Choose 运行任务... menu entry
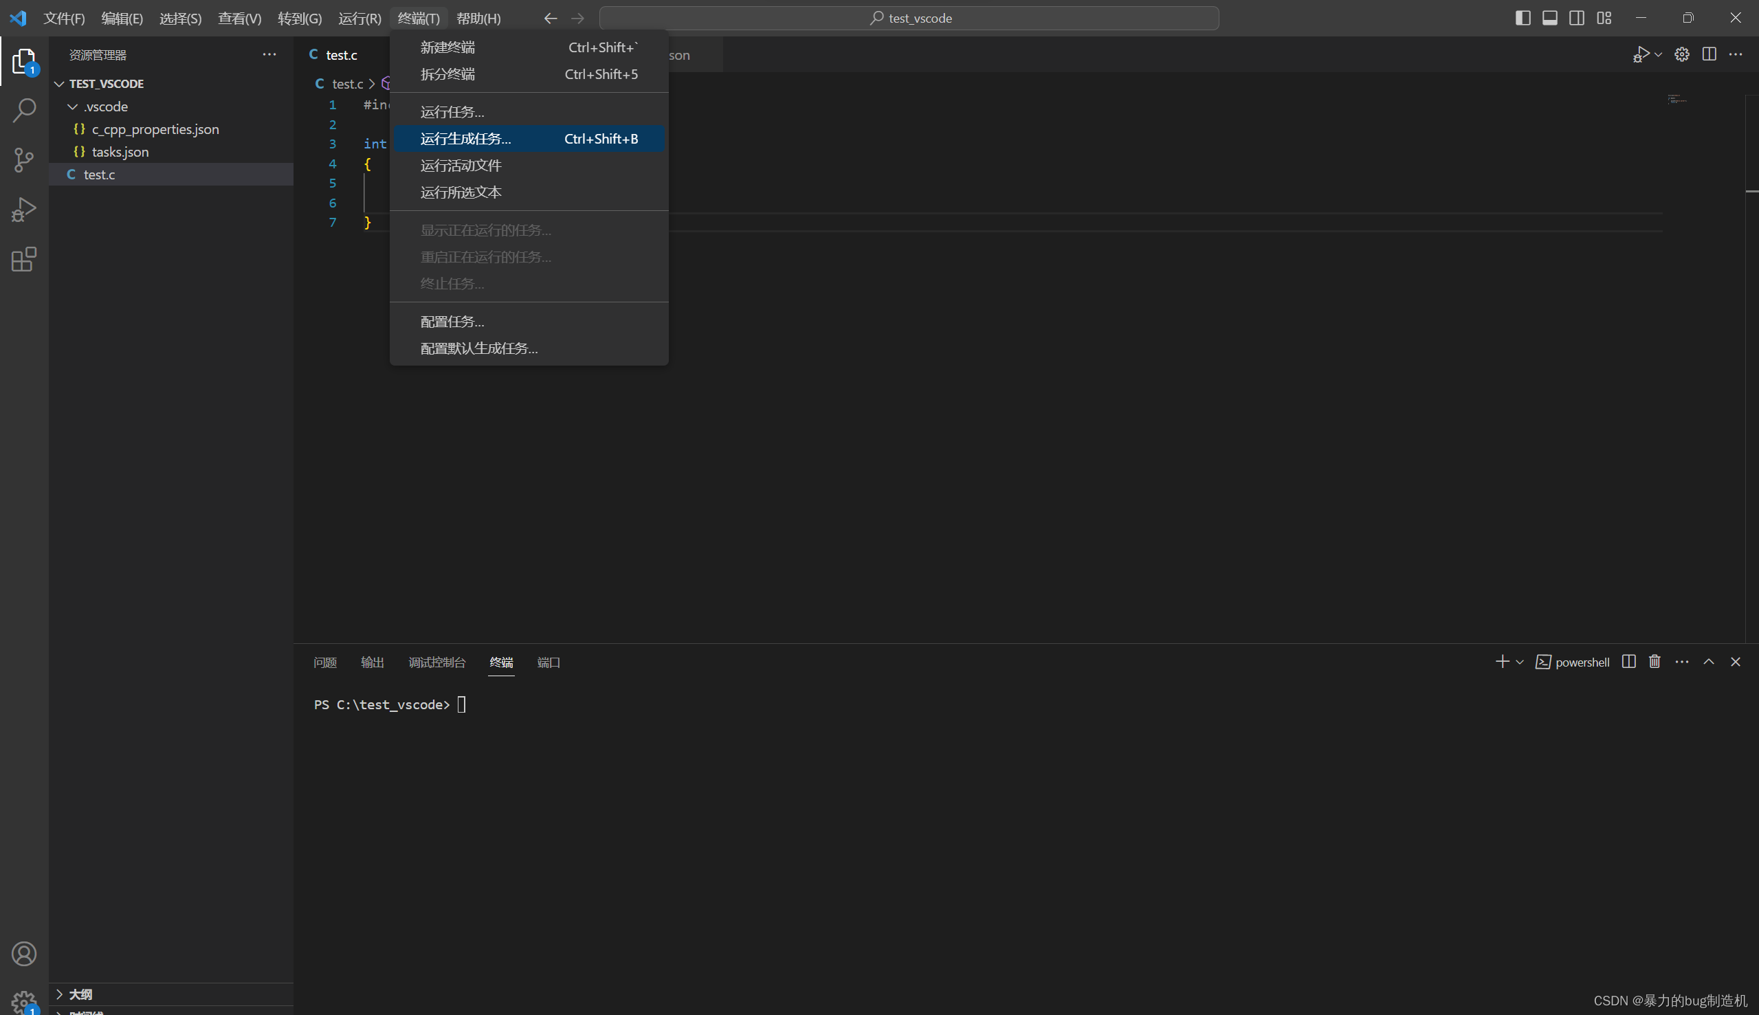Screen dimensions: 1759x1015 (x=529, y=112)
